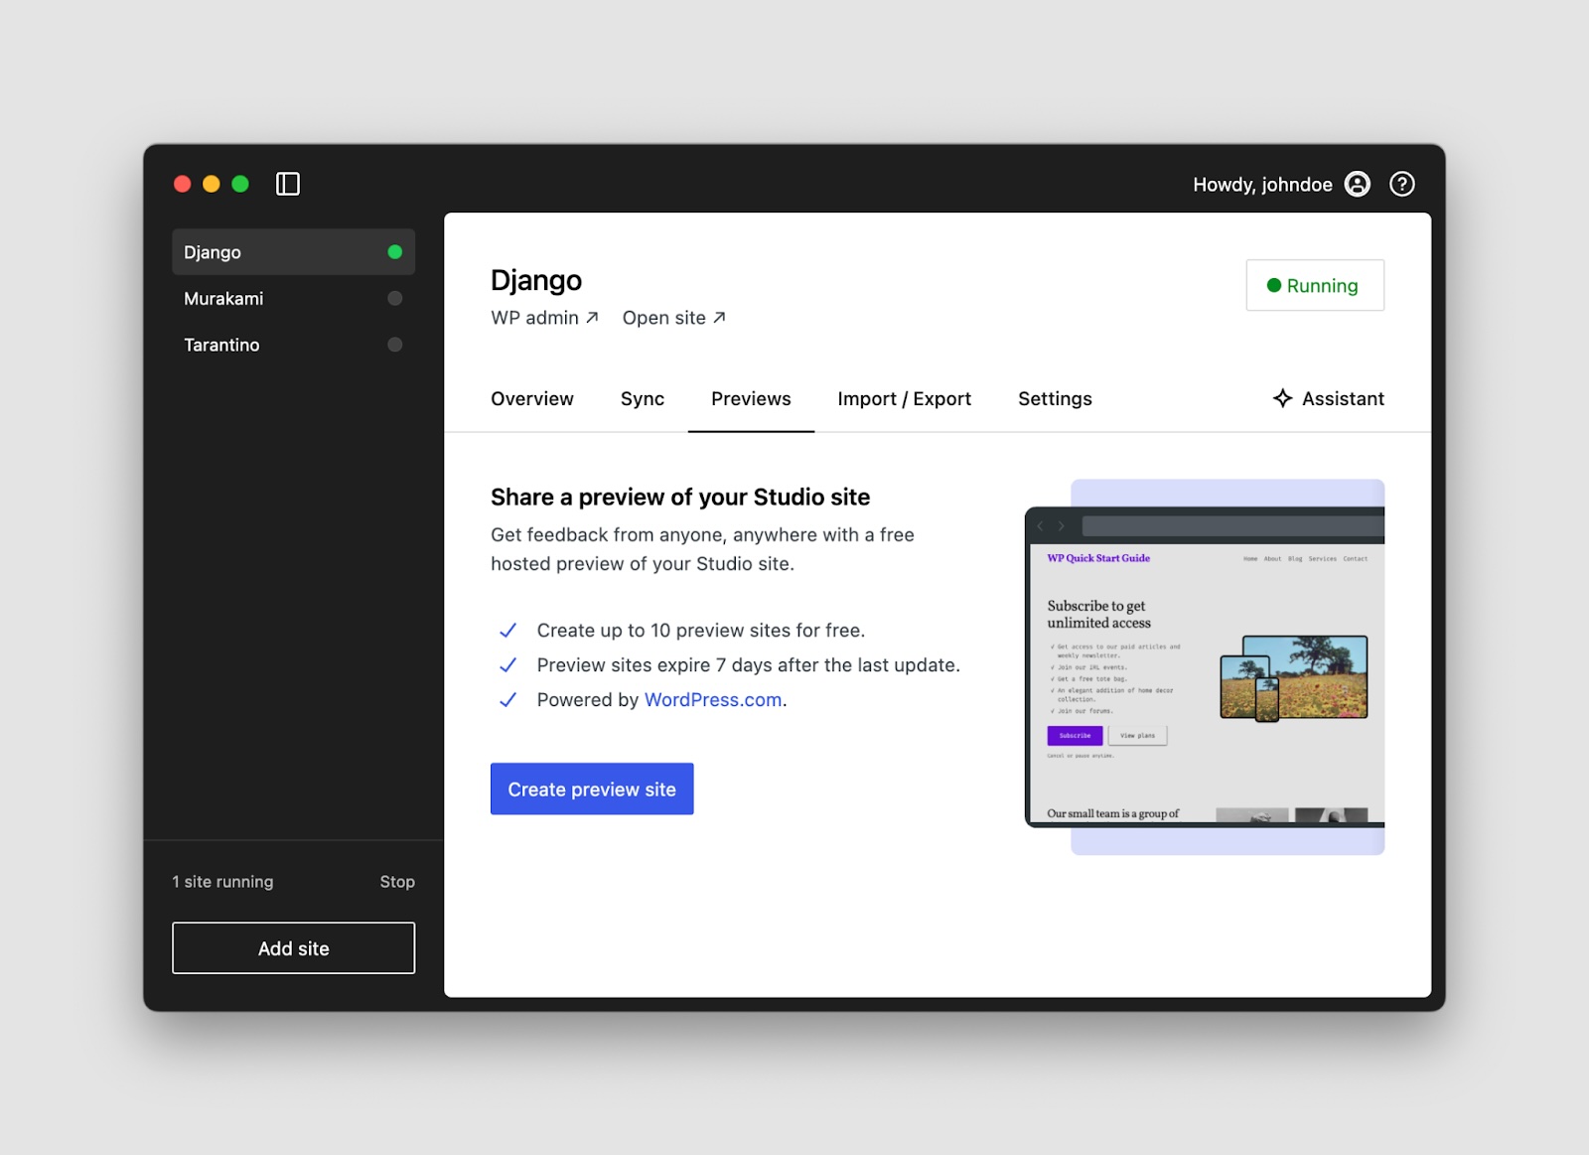Viewport: 1589px width, 1155px height.
Task: Select the Django site in sidebar
Action: coord(293,252)
